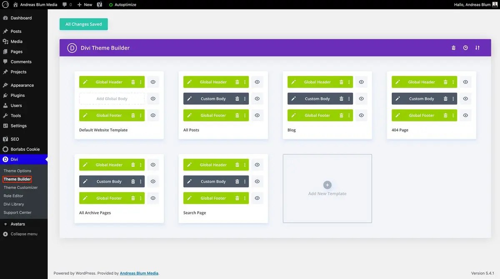This screenshot has height=279, width=500.
Task: Click the All Changes Saved button
Action: tap(84, 24)
